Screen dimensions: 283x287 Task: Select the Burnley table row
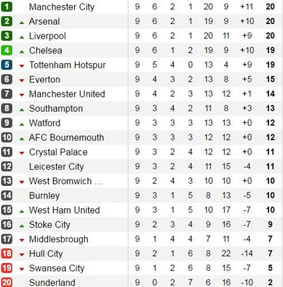point(141,196)
